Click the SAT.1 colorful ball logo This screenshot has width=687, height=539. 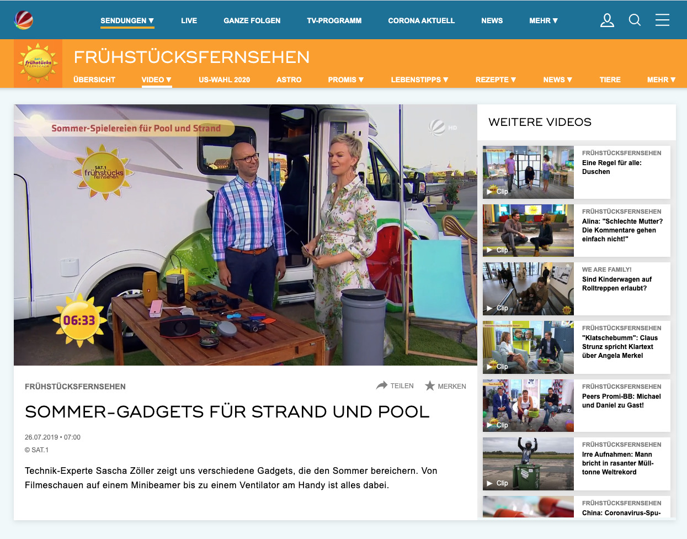(x=24, y=20)
